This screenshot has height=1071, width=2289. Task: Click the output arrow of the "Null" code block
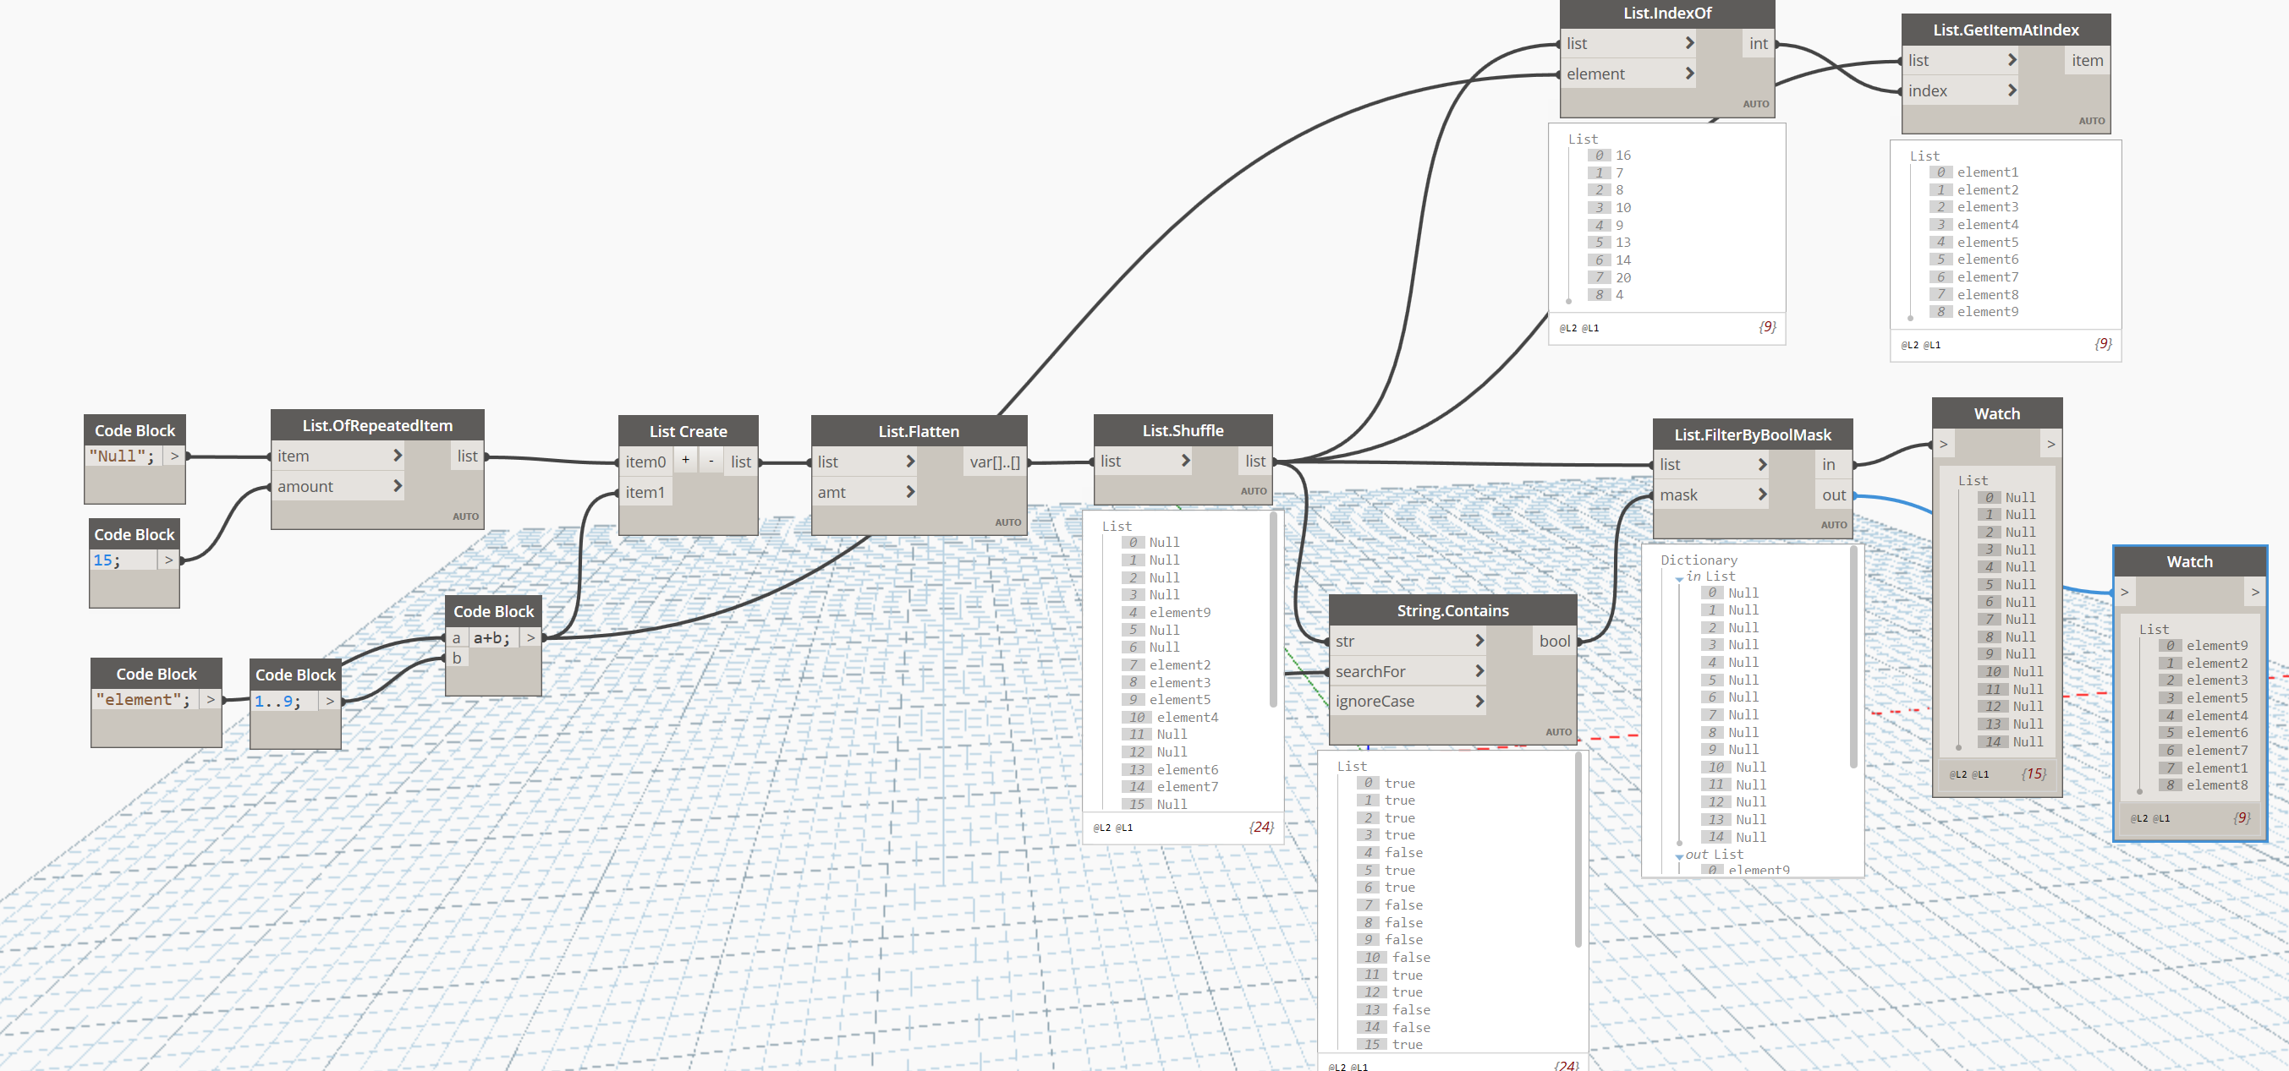point(174,456)
